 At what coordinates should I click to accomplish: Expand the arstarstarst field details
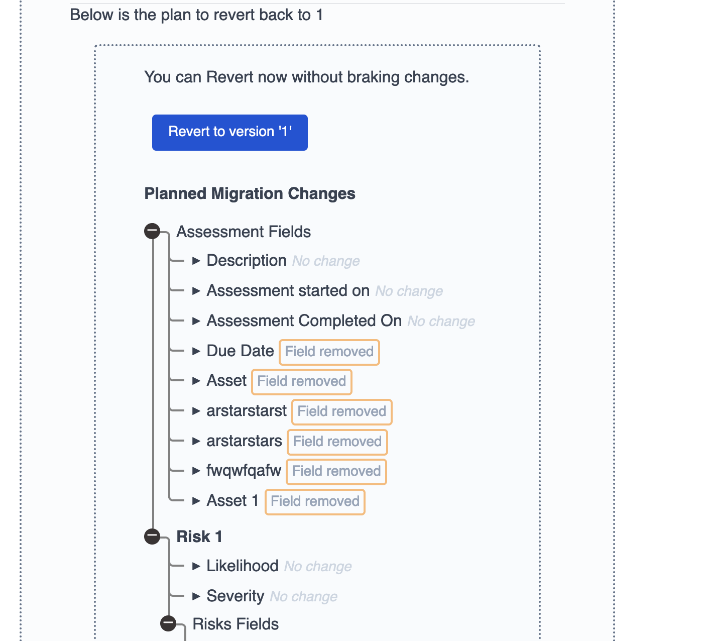(x=196, y=411)
